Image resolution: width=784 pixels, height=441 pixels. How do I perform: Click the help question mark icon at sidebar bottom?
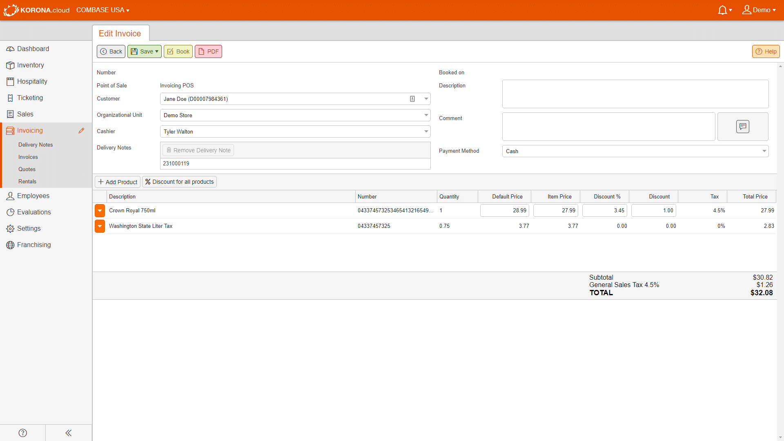point(23,433)
